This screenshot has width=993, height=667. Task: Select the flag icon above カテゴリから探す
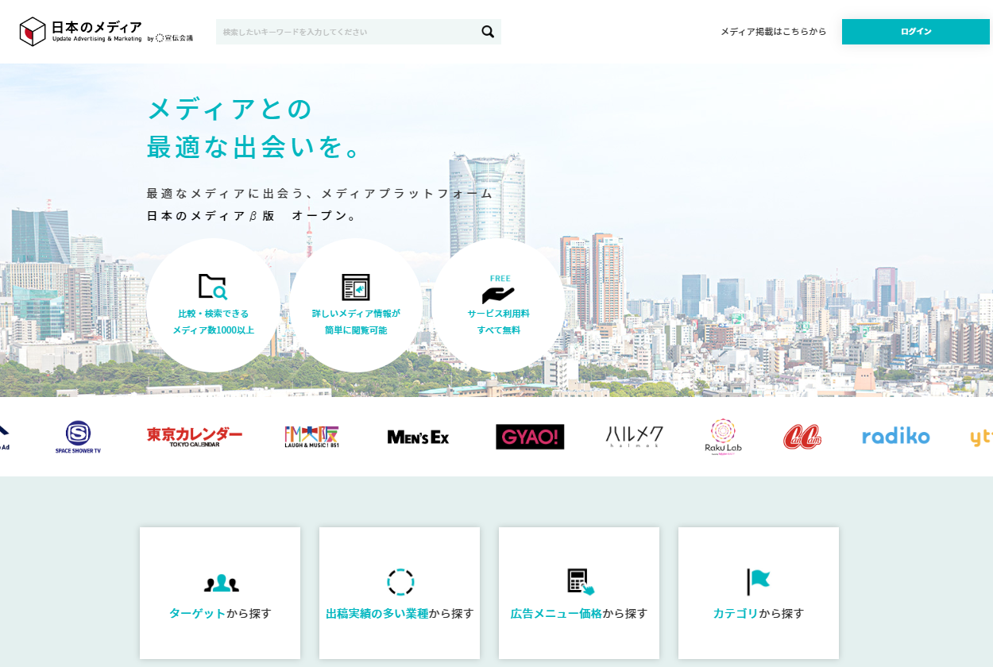[759, 580]
